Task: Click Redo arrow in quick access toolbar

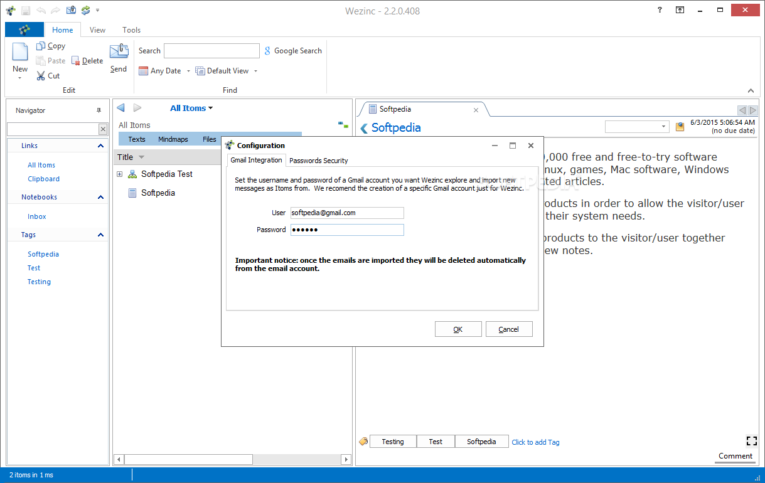Action: (x=56, y=11)
